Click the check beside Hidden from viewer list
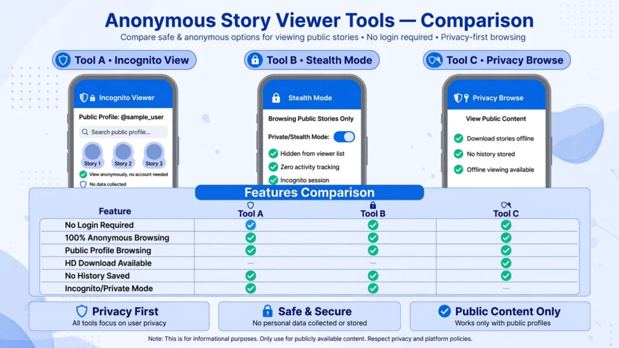619x348 pixels. pyautogui.click(x=273, y=153)
